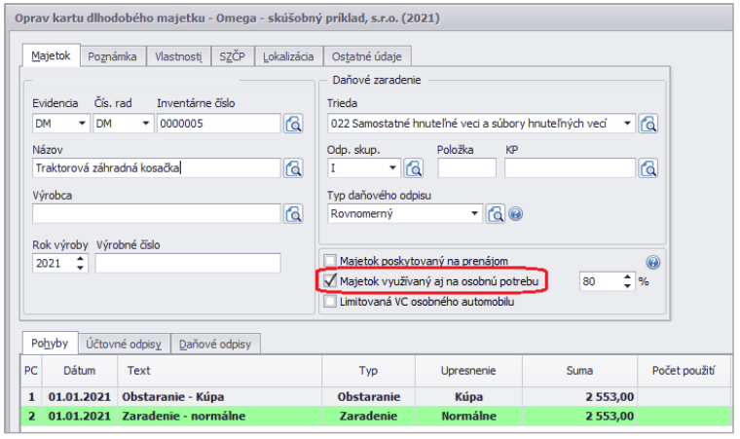740x439 pixels.
Task: Open the search icon next to Trieda
Action: click(648, 124)
